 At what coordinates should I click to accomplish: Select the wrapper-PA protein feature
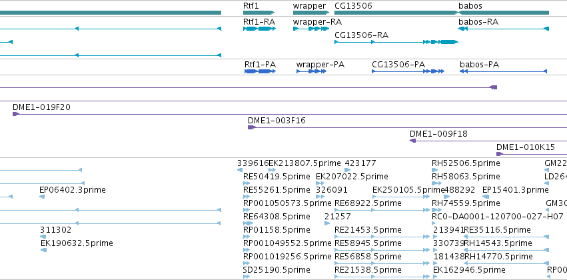[311, 71]
